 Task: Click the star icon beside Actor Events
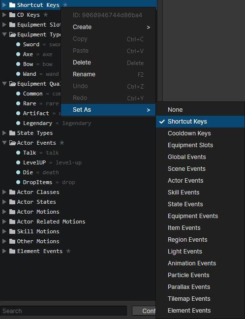pyautogui.click(x=62, y=143)
